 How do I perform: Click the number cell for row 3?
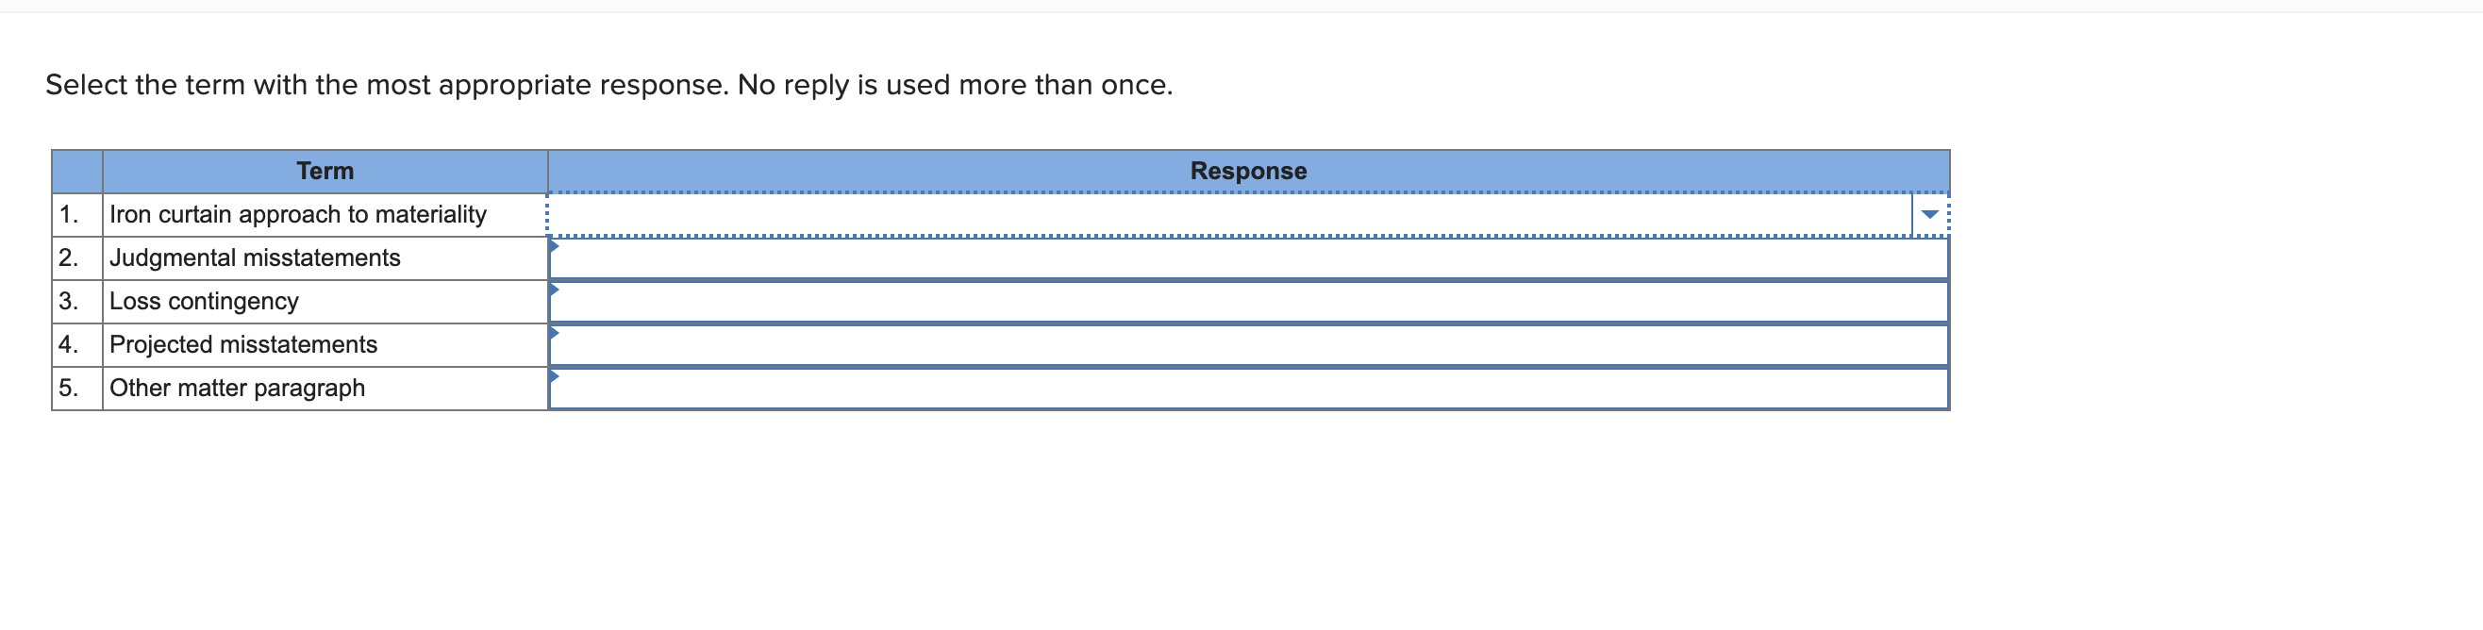click(75, 301)
